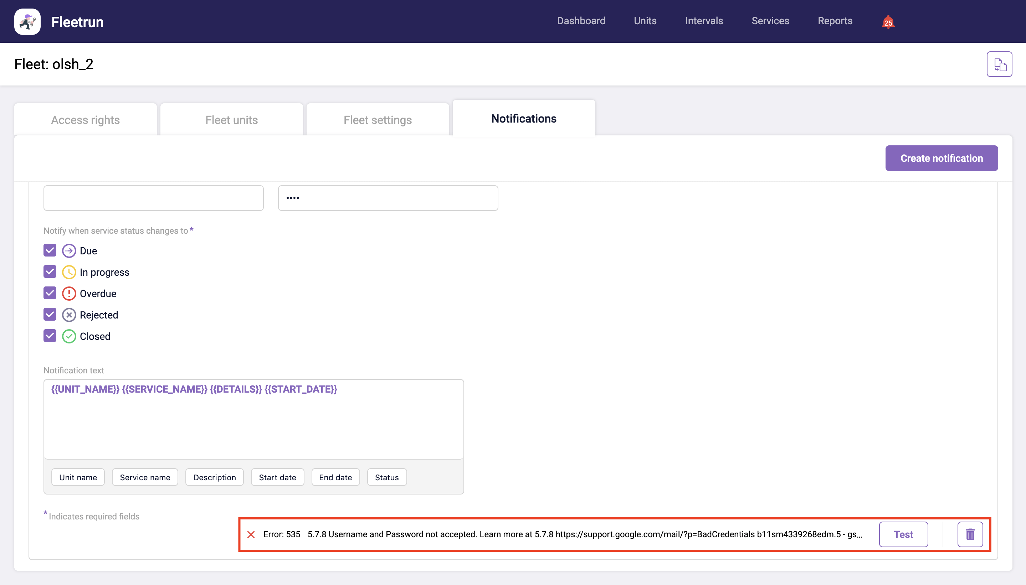Uncheck the Rejected status checkbox
This screenshot has height=585, width=1026.
(x=49, y=315)
